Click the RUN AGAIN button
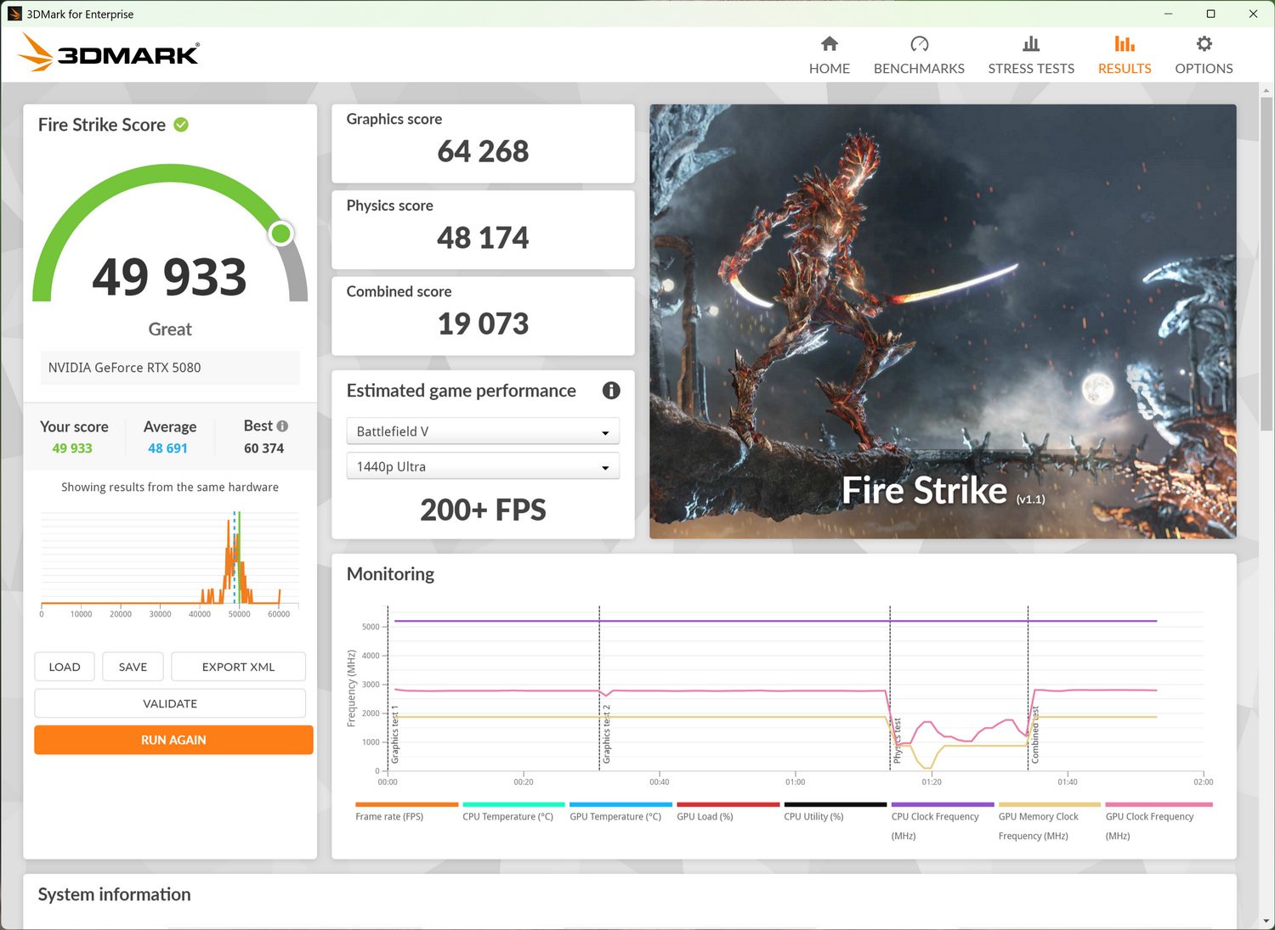Image resolution: width=1275 pixels, height=930 pixels. (173, 740)
